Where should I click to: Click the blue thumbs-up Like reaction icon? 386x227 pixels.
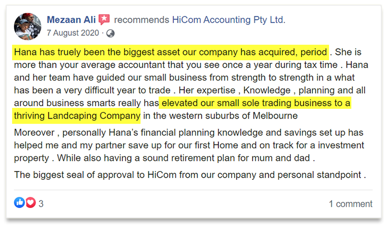click(x=20, y=203)
